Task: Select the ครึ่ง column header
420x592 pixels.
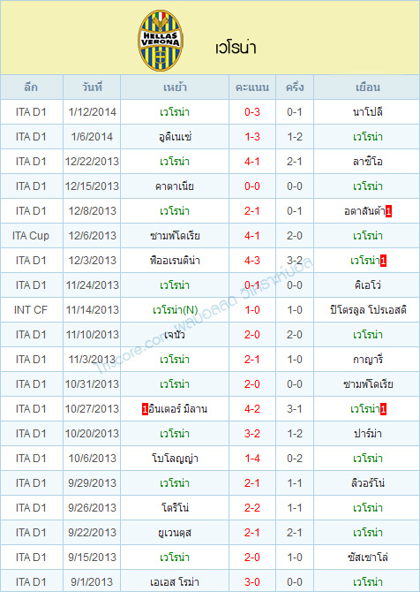Action: pos(295,87)
